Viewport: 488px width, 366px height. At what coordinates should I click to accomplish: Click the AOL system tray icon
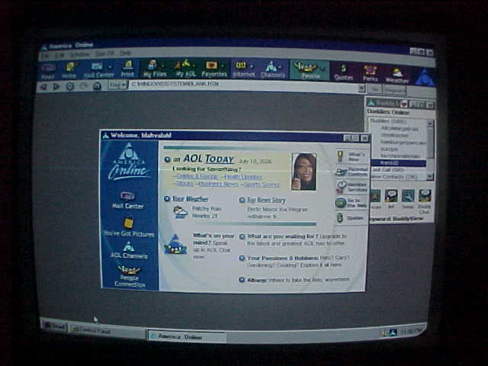pos(393,332)
